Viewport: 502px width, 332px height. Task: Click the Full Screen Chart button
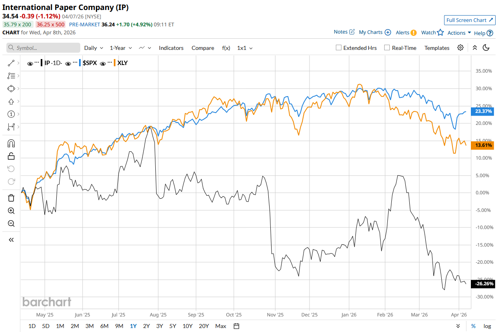click(x=470, y=20)
